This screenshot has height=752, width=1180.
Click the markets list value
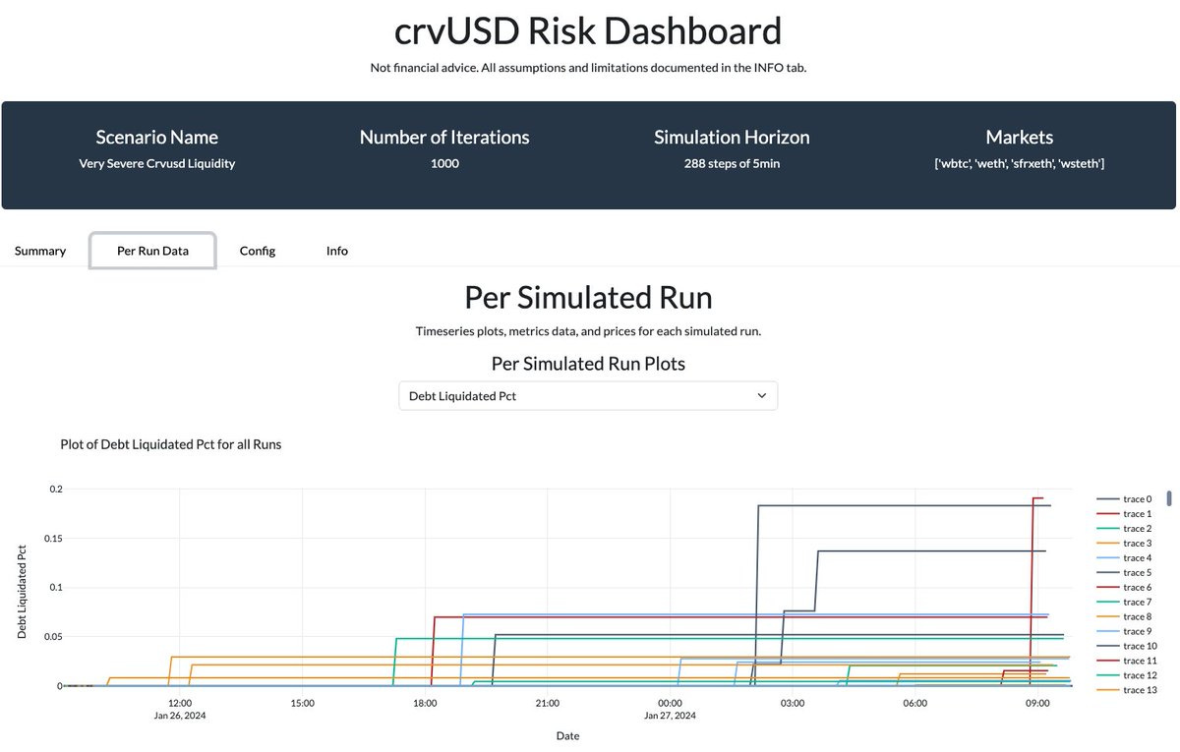(1020, 164)
